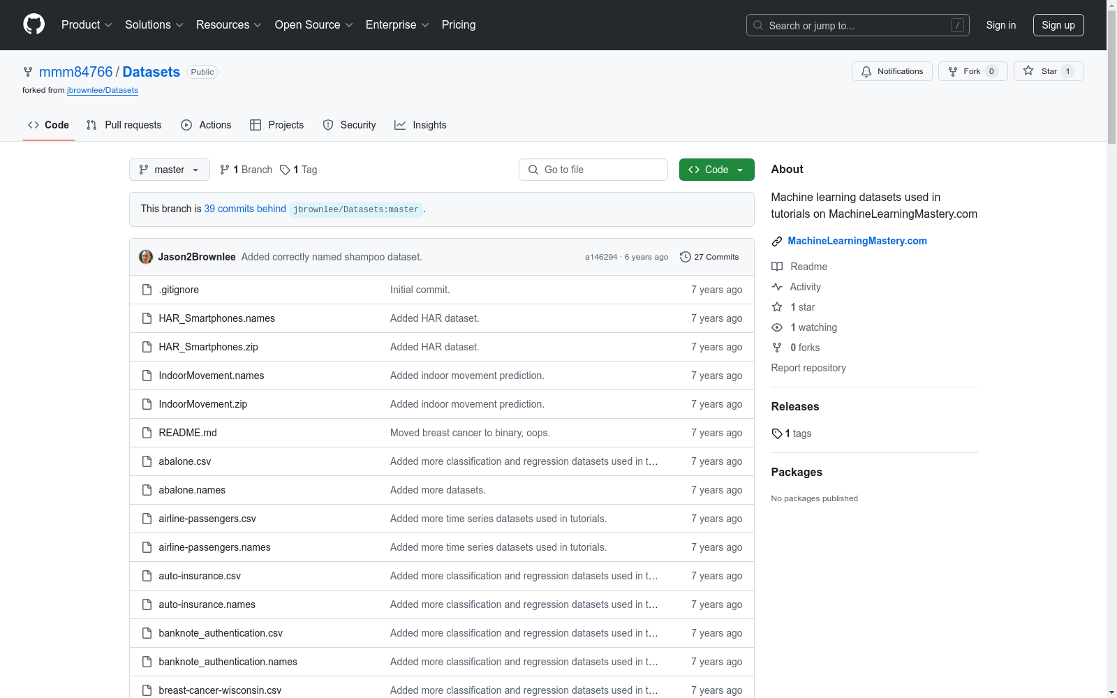
Task: Click the file icon for auto-insurance.names
Action: pyautogui.click(x=147, y=604)
